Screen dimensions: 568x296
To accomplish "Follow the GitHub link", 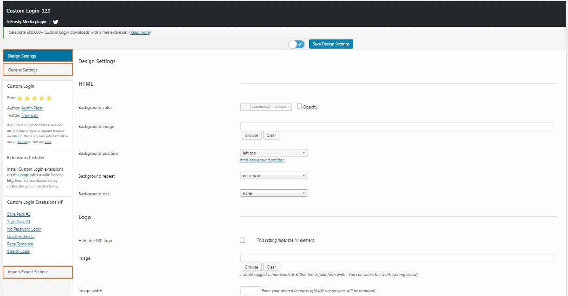I will tap(16, 136).
